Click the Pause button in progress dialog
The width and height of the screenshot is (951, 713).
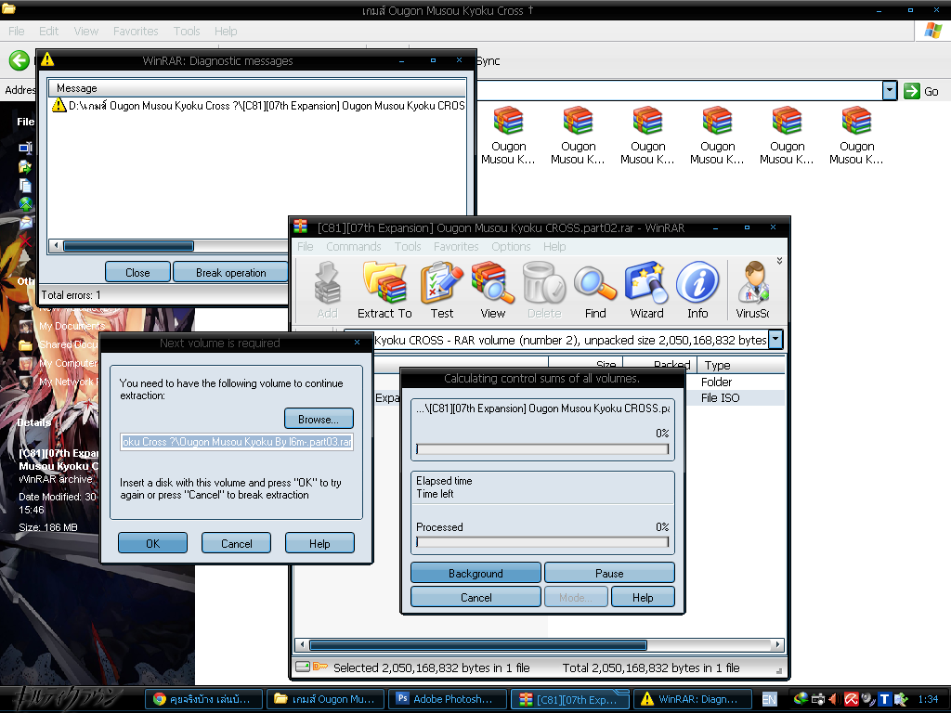[609, 573]
